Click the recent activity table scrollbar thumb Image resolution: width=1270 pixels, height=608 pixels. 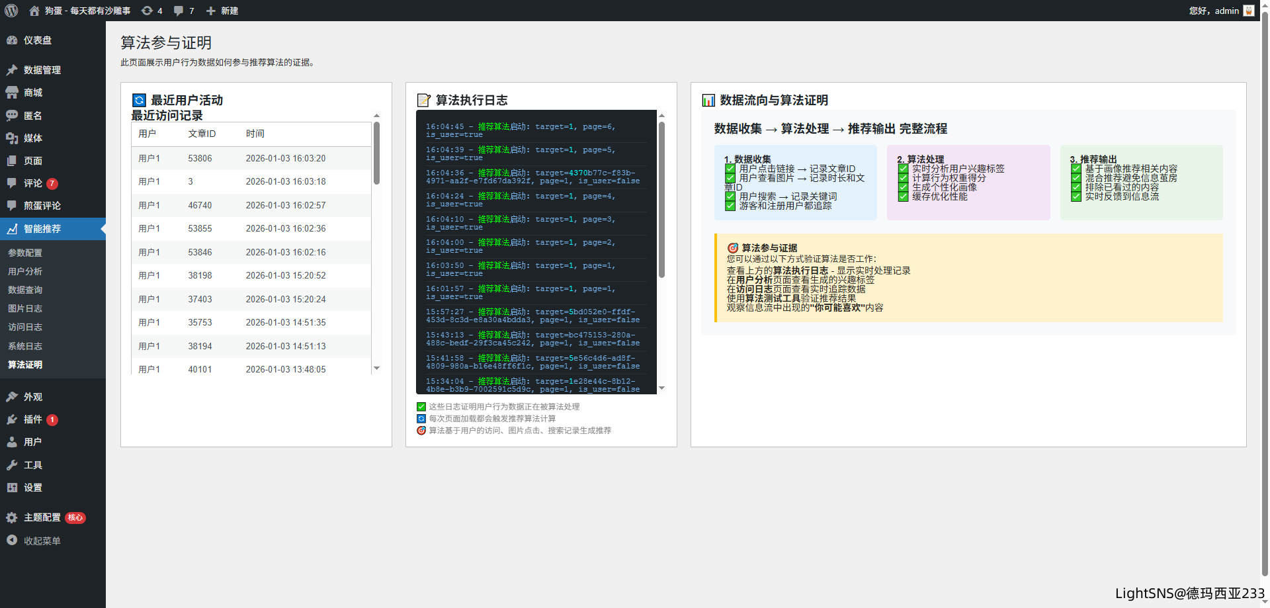point(376,152)
